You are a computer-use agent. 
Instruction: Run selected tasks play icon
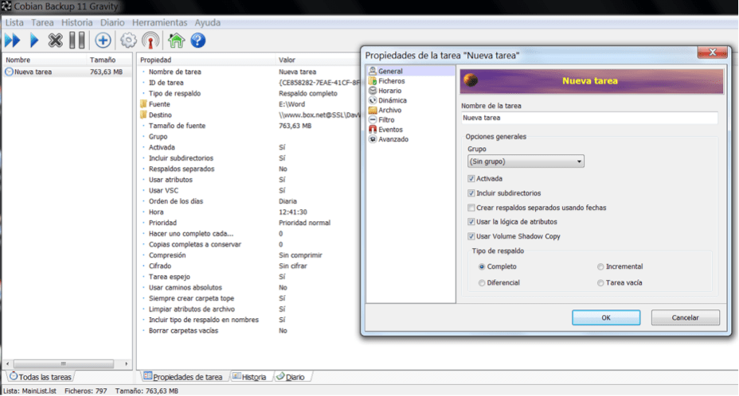(x=34, y=41)
